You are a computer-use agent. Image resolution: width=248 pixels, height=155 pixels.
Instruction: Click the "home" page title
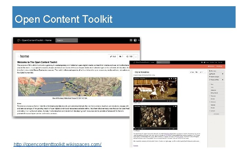pos(24,56)
